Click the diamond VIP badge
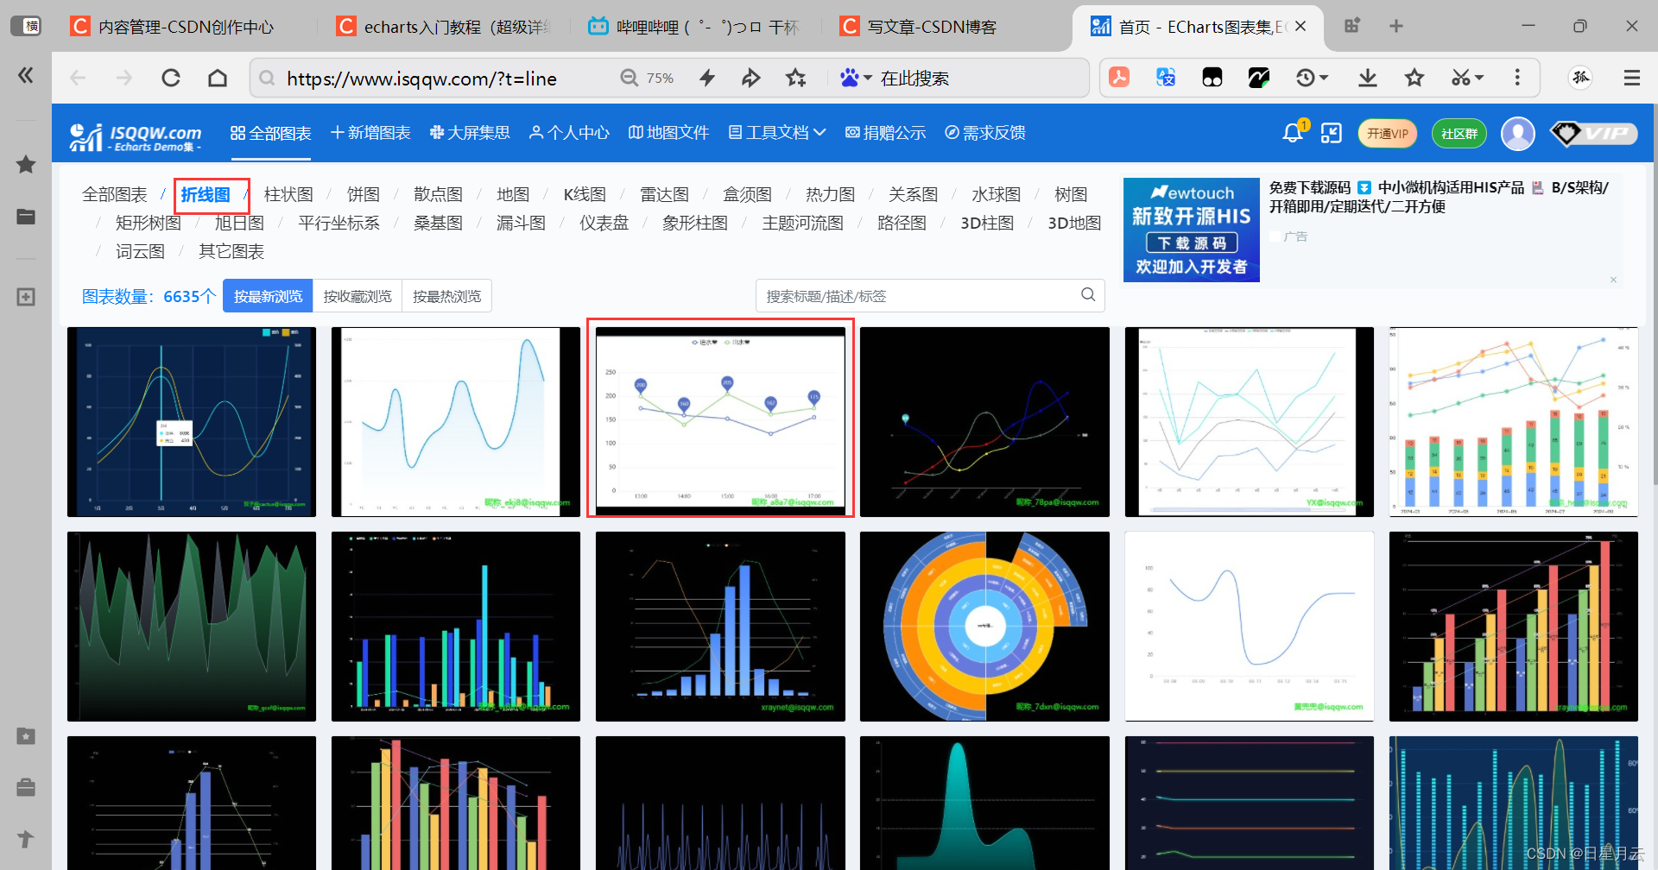 pos(1594,133)
